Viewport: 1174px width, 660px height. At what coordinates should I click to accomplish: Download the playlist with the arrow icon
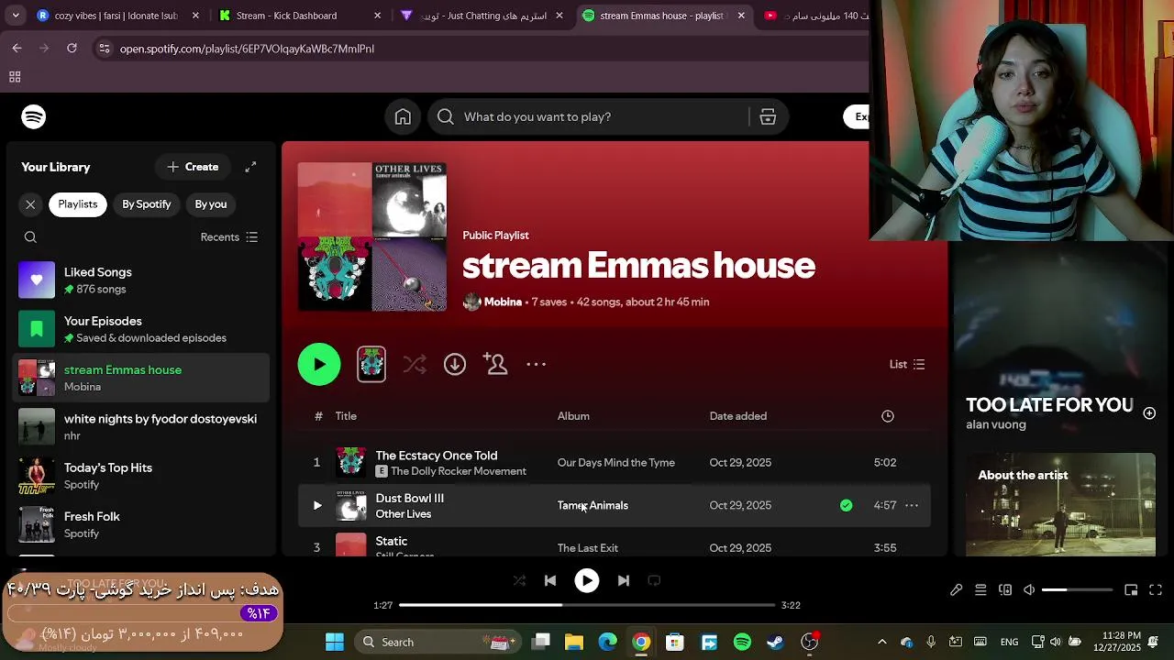tap(455, 364)
